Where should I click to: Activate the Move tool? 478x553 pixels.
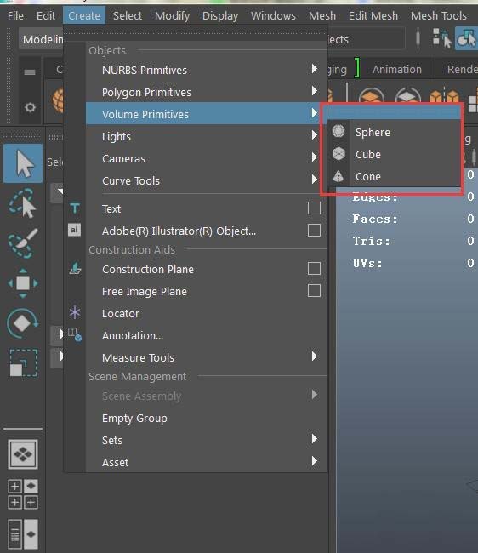(x=23, y=283)
